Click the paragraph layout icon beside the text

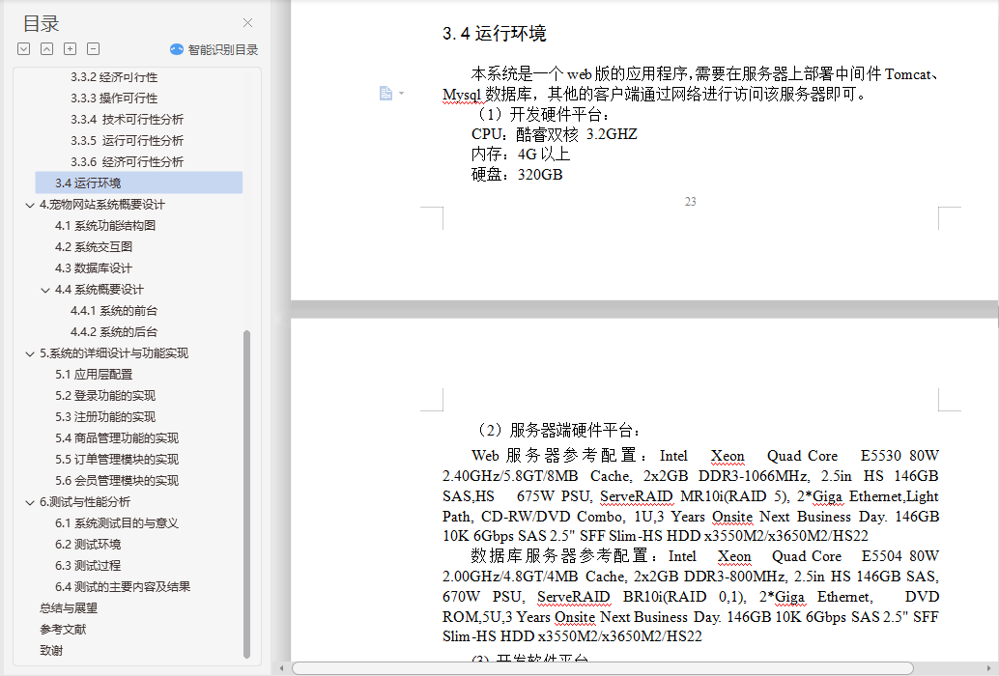click(385, 93)
